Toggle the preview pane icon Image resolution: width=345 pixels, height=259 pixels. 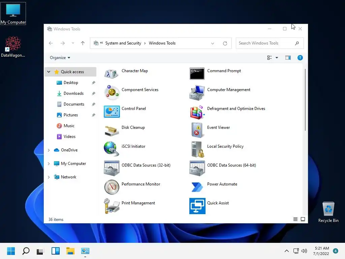coord(288,58)
